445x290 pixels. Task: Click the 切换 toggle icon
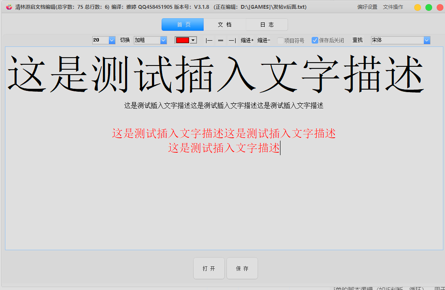[125, 40]
